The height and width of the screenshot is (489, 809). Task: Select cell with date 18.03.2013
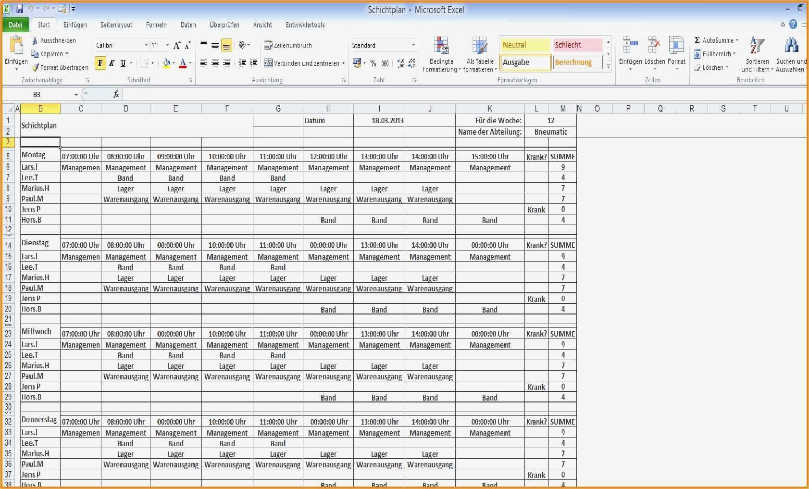[379, 121]
